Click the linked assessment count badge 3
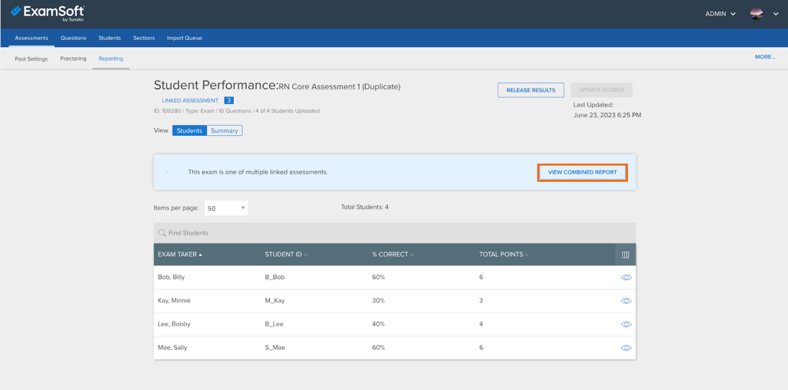The image size is (788, 390). 228,100
